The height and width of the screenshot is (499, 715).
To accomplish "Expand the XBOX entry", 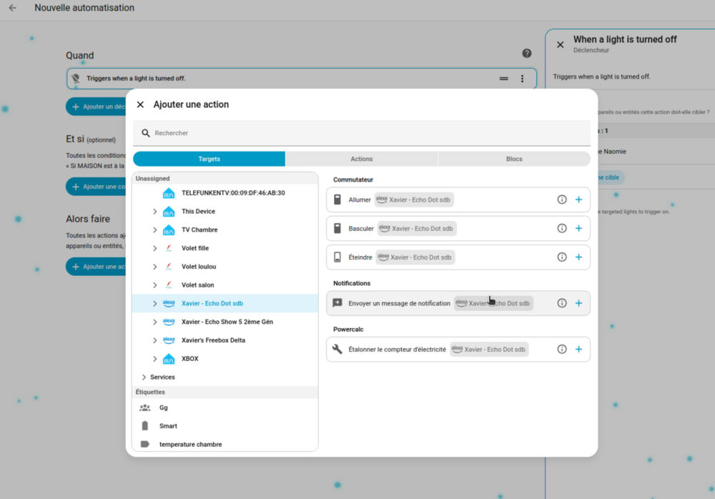I will pyautogui.click(x=154, y=359).
